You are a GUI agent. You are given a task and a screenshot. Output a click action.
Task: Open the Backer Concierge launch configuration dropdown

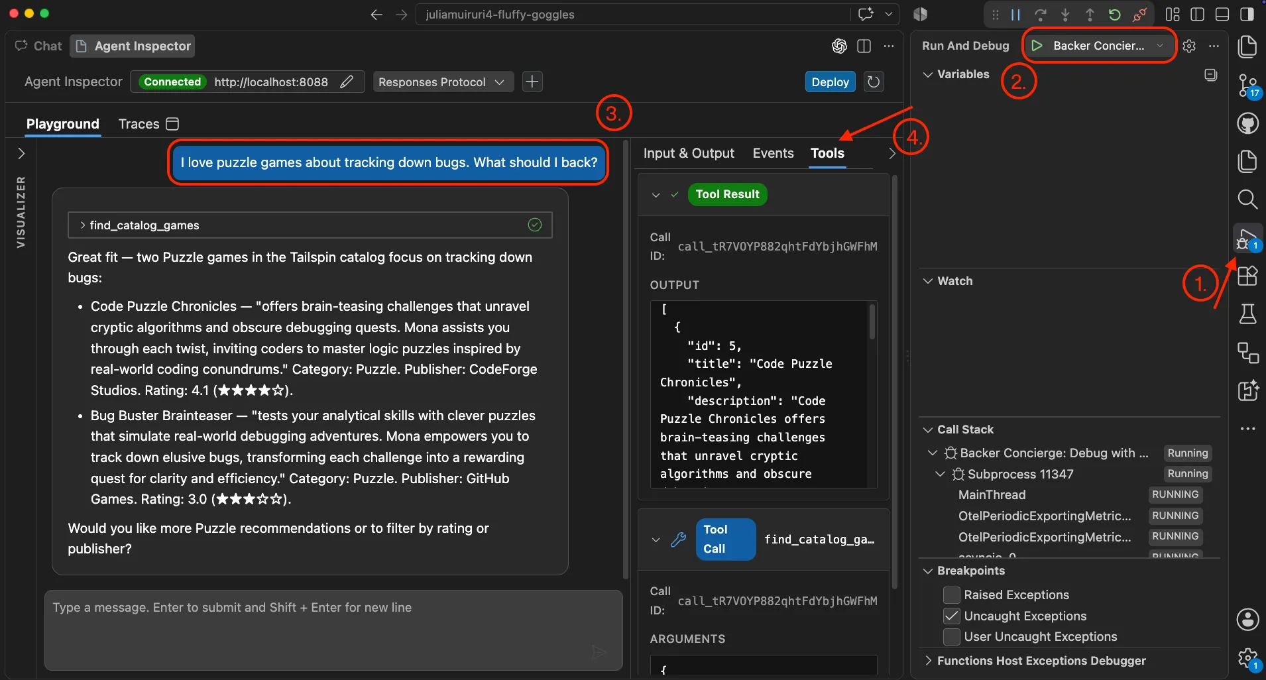1160,46
